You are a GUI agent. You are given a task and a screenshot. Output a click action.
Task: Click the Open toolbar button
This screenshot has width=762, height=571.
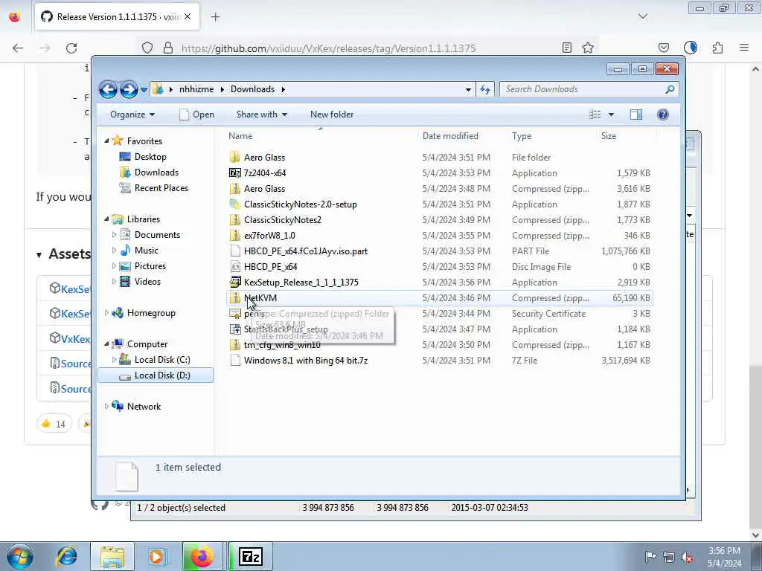click(x=196, y=114)
